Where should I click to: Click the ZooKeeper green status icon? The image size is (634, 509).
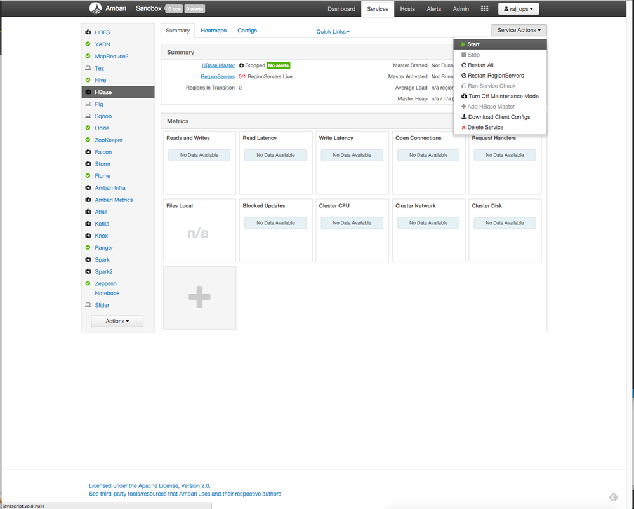coord(88,140)
